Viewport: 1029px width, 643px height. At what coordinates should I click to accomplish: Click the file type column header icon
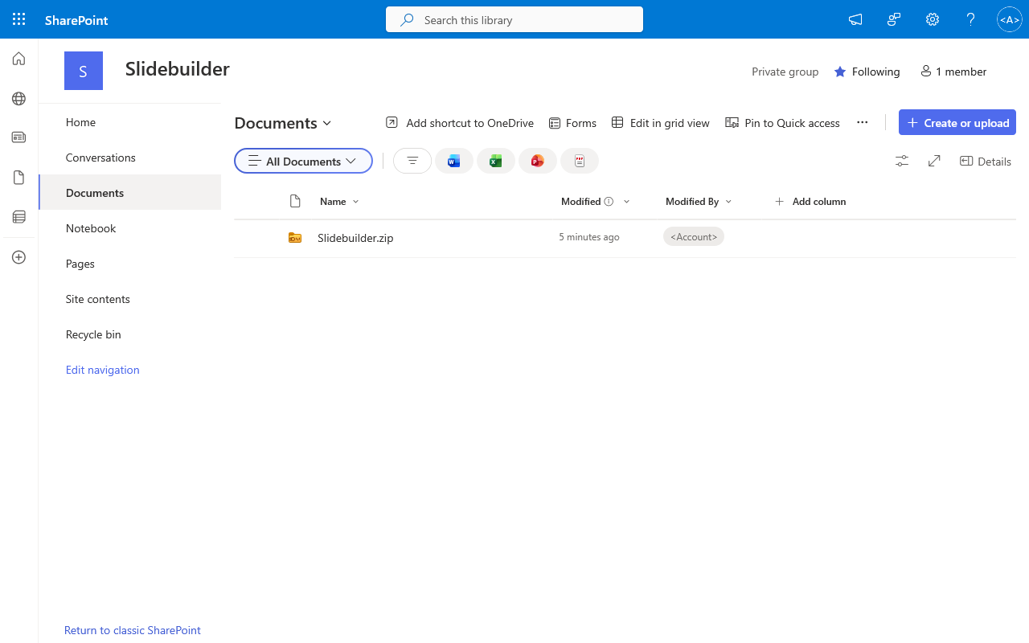click(x=295, y=201)
